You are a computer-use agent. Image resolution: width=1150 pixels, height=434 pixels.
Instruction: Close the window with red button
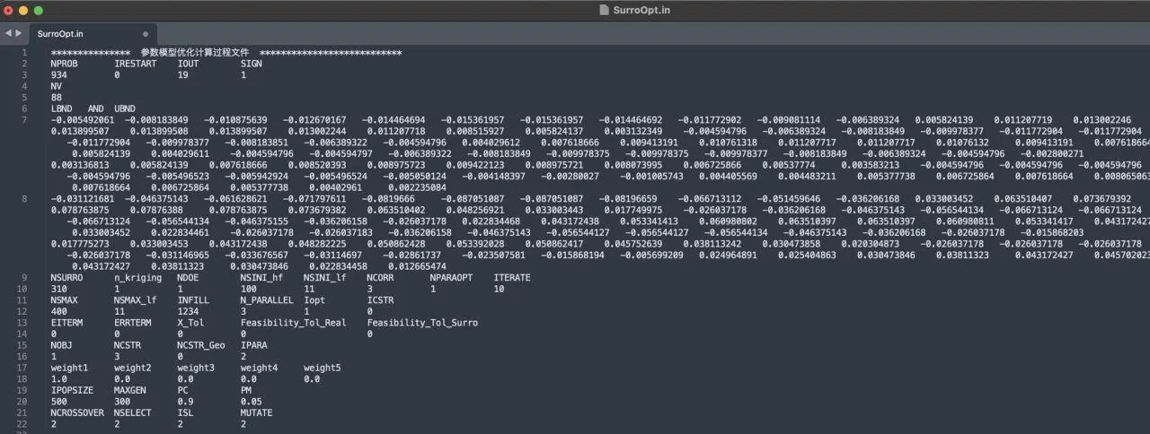(9, 10)
